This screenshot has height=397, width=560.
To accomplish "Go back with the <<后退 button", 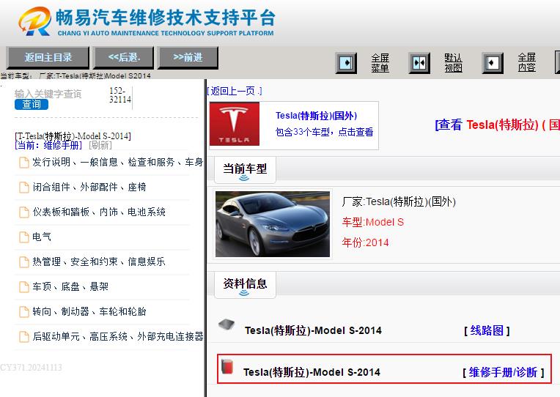I will [x=124, y=57].
